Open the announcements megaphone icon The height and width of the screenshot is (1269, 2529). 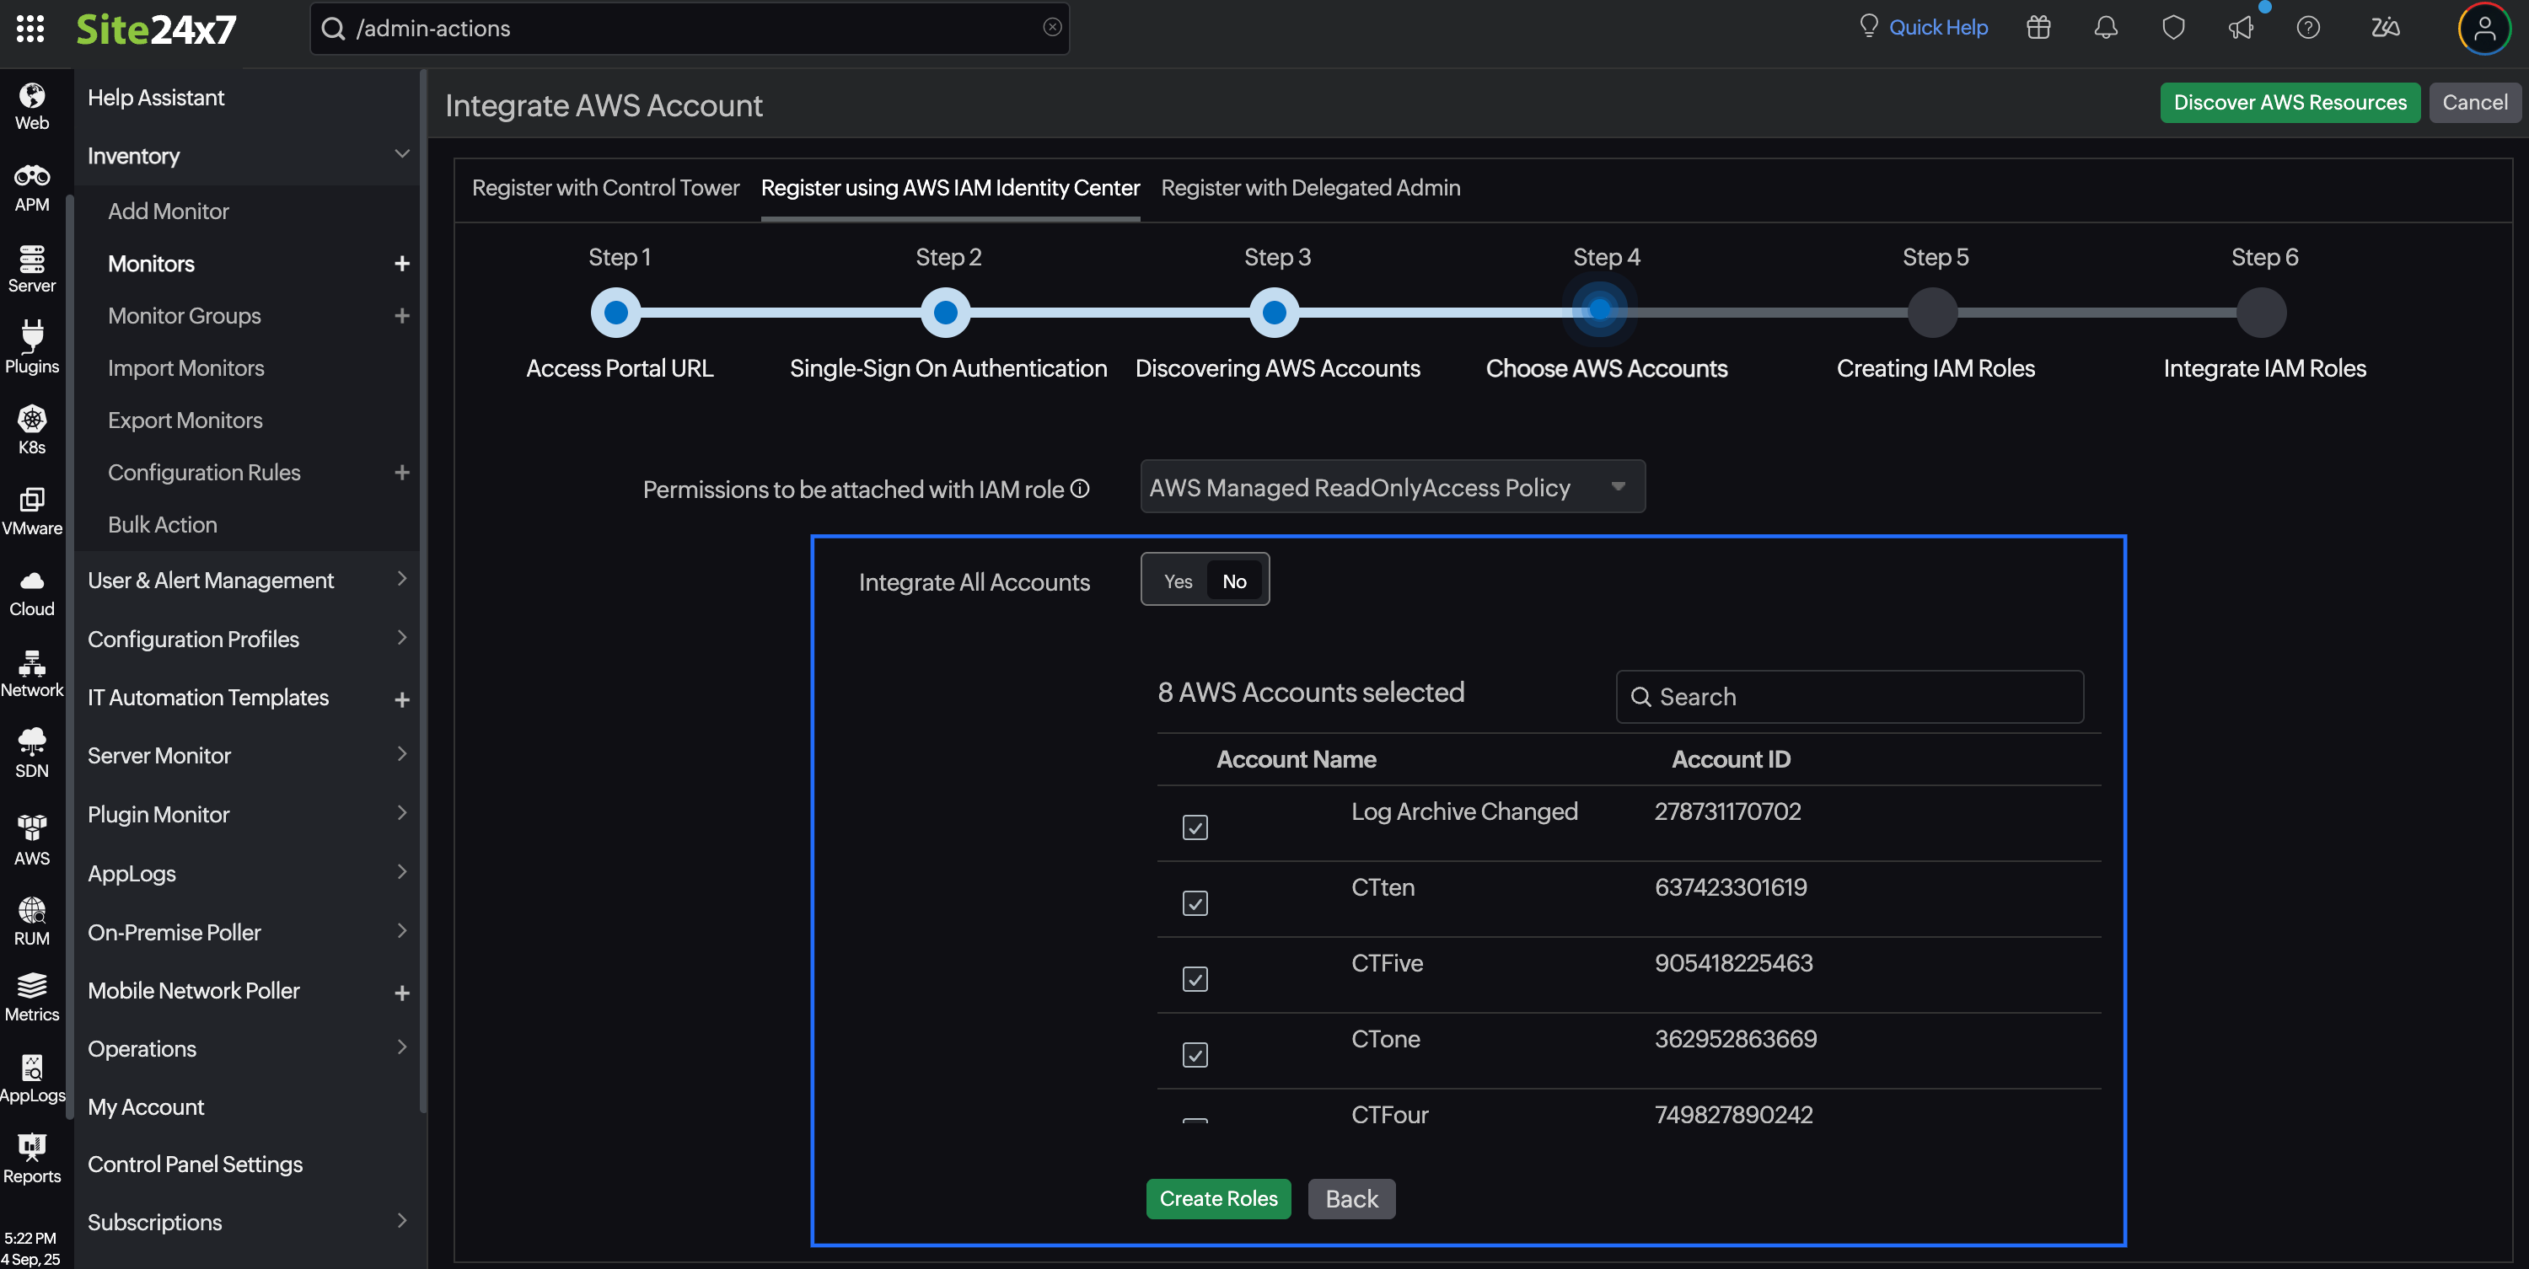tap(2241, 28)
